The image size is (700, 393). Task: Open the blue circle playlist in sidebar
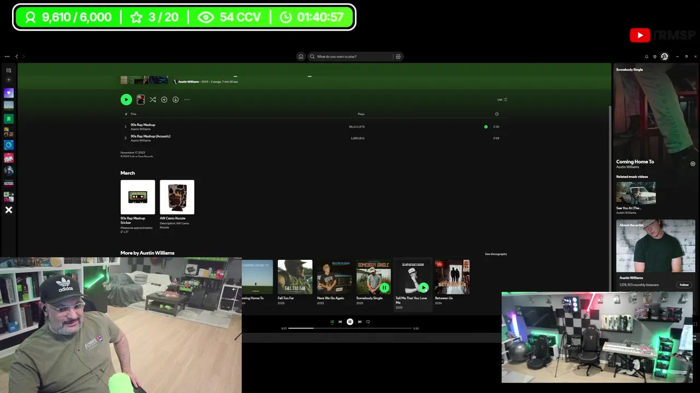pyautogui.click(x=9, y=145)
